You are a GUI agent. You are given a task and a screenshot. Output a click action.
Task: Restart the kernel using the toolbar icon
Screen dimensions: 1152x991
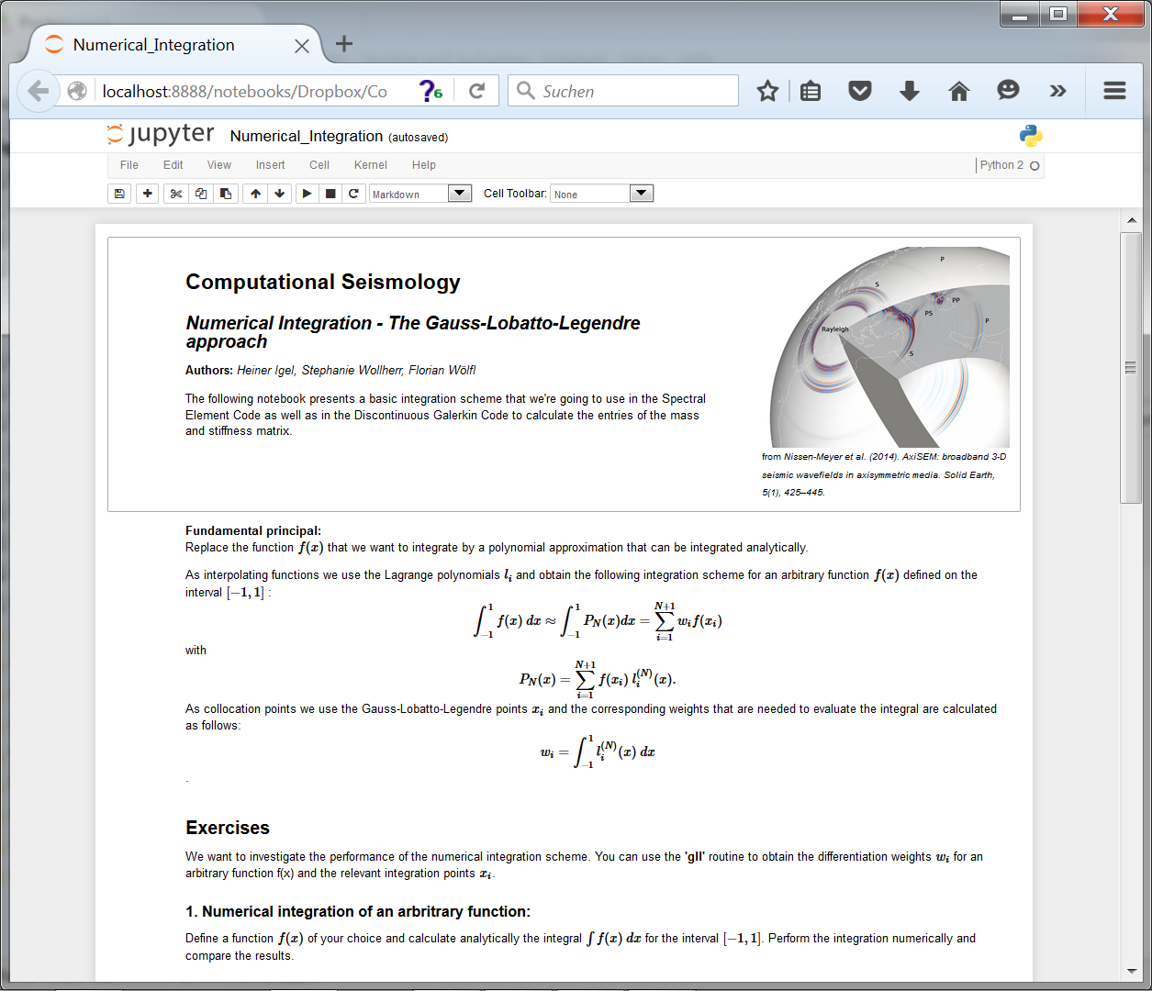353,194
